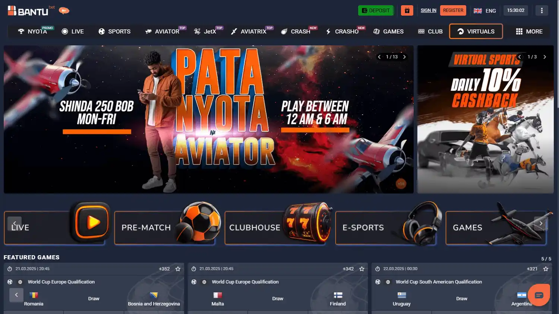Click the Pata Nyota Aviator banner
559x314 pixels.
[x=209, y=119]
